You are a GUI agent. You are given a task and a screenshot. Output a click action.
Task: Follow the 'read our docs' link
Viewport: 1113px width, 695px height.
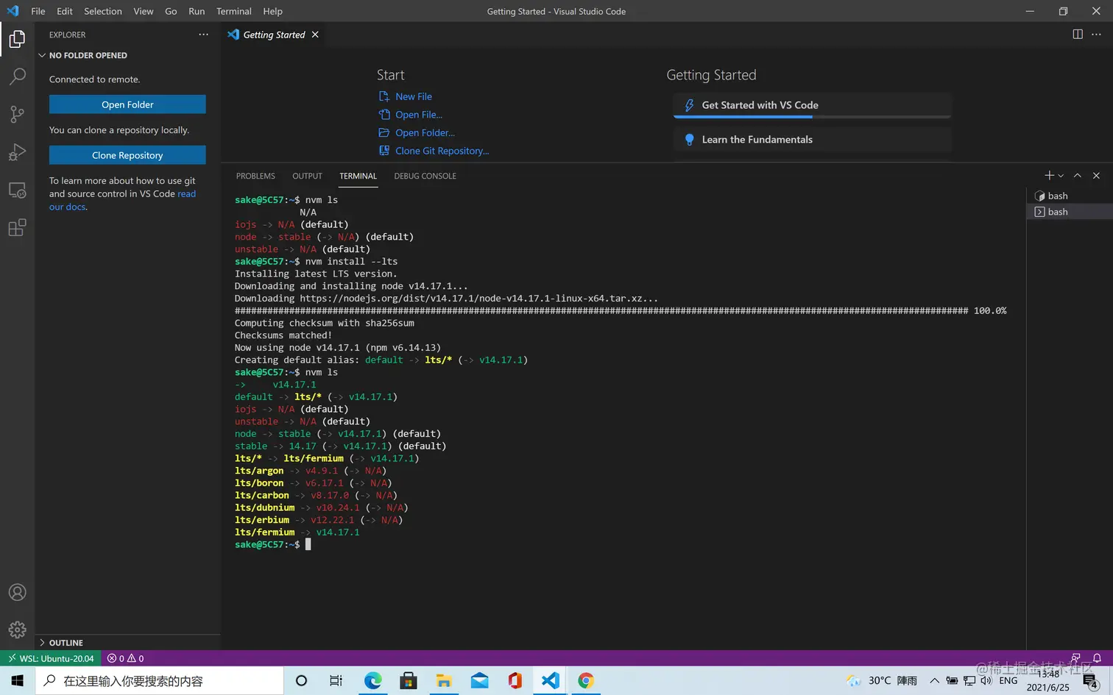pyautogui.click(x=187, y=194)
